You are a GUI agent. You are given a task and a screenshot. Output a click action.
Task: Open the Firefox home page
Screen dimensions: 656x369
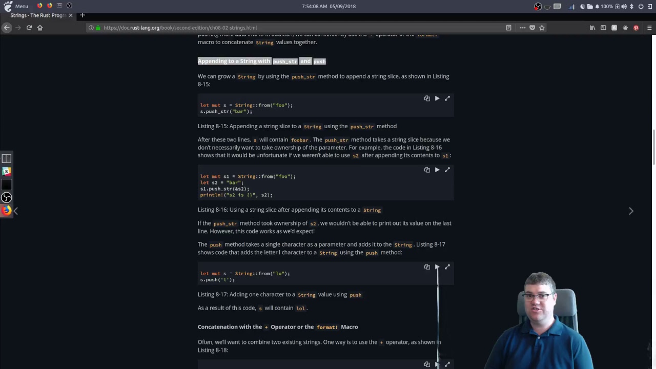click(x=40, y=28)
